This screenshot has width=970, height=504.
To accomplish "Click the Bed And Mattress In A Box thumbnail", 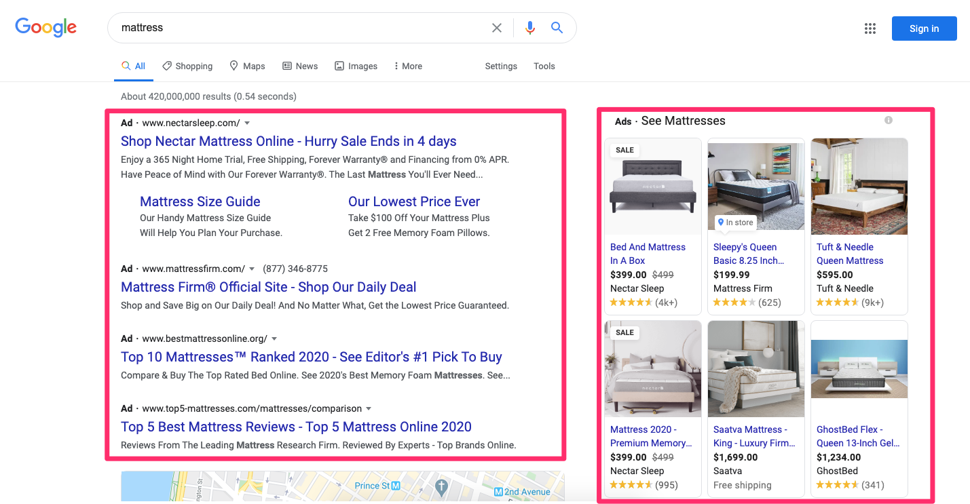I will pos(653,187).
